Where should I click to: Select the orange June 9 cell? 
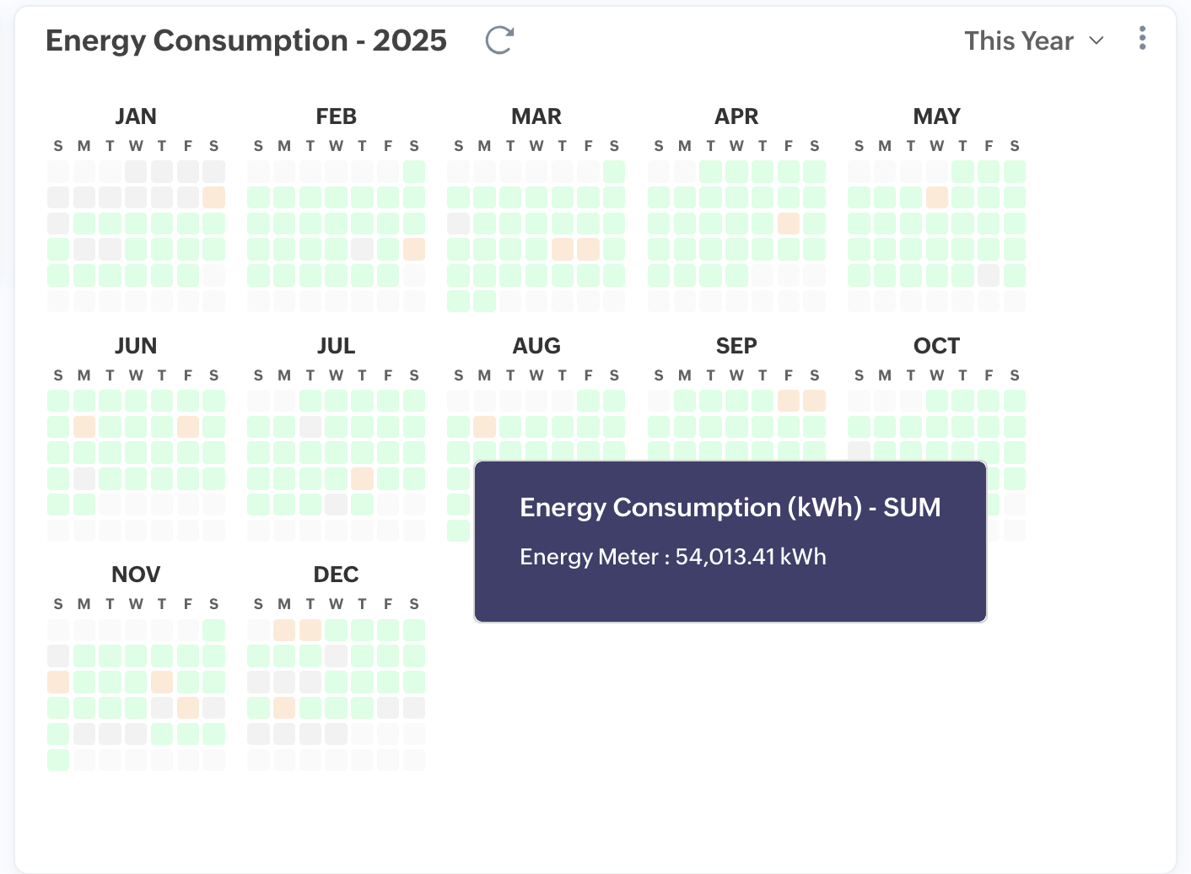[x=84, y=427]
